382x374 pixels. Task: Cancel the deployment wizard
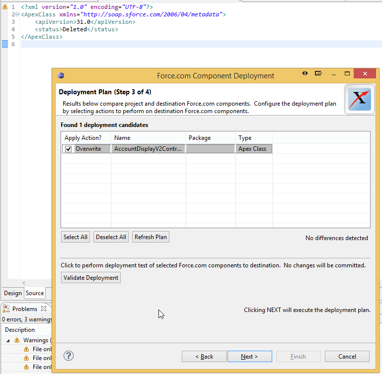point(347,357)
